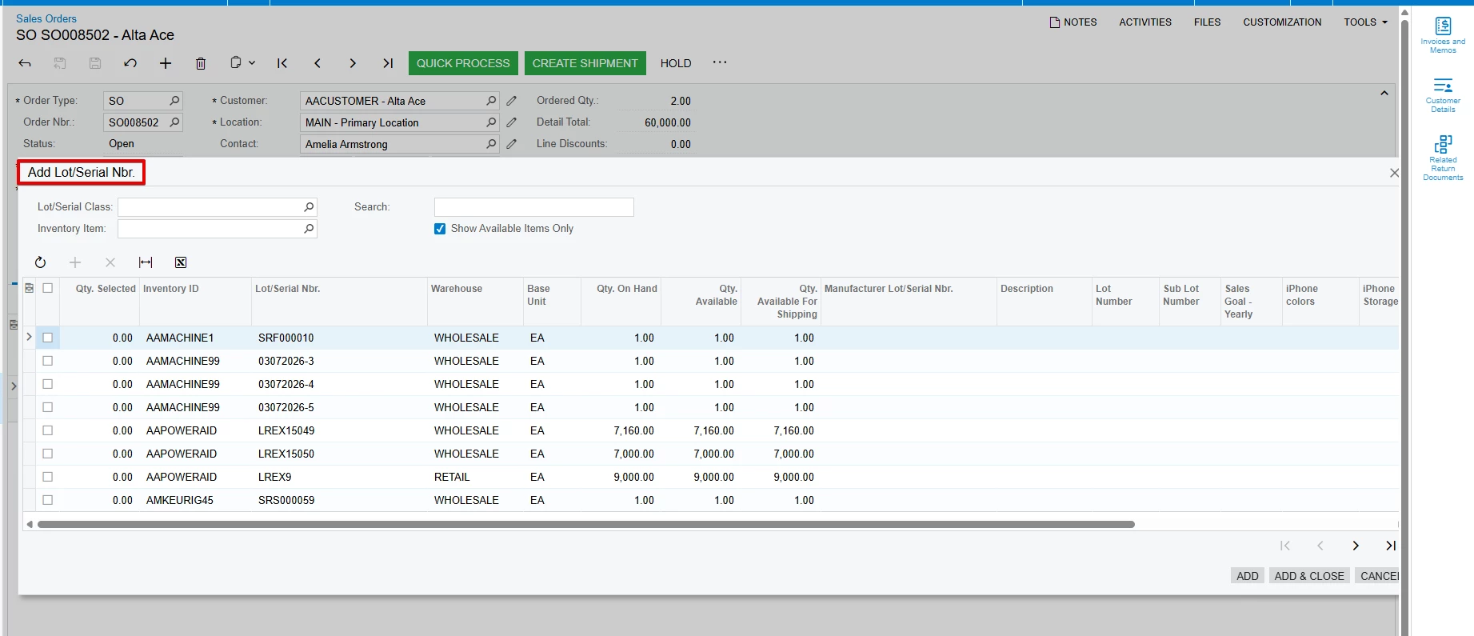Export the grid to Excel
Viewport: 1474px width, 636px height.
click(181, 262)
